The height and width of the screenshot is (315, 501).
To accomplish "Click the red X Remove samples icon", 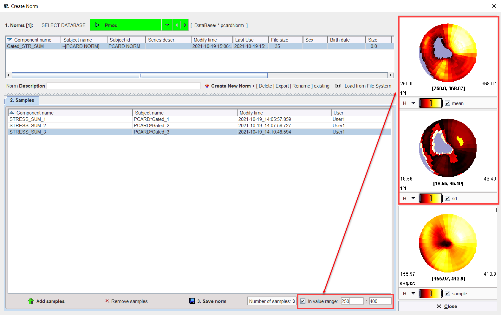I will tap(107, 301).
